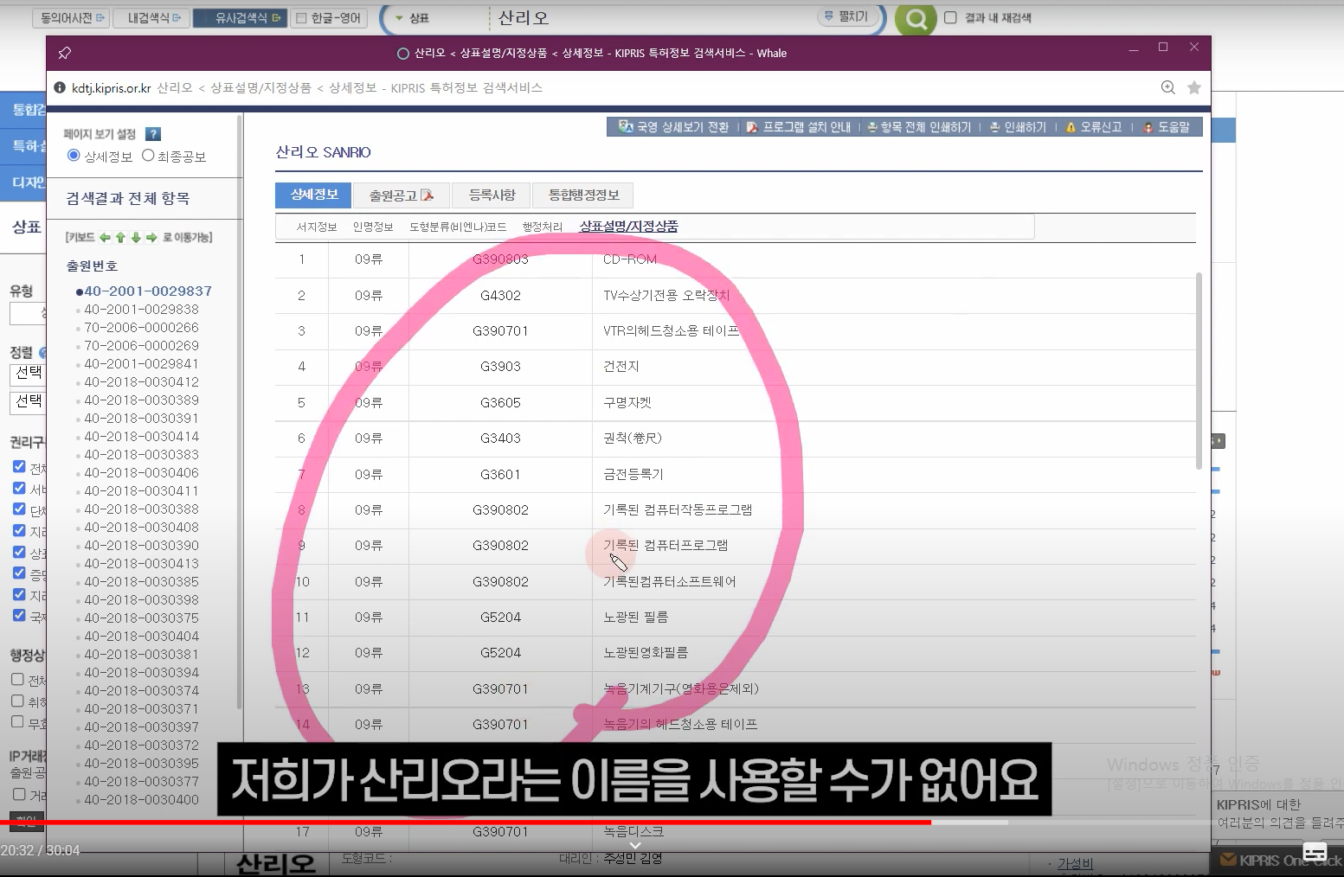Image resolution: width=1344 pixels, height=877 pixels.
Task: Uncheck first checkbox under 권리구분
Action: pos(19,466)
